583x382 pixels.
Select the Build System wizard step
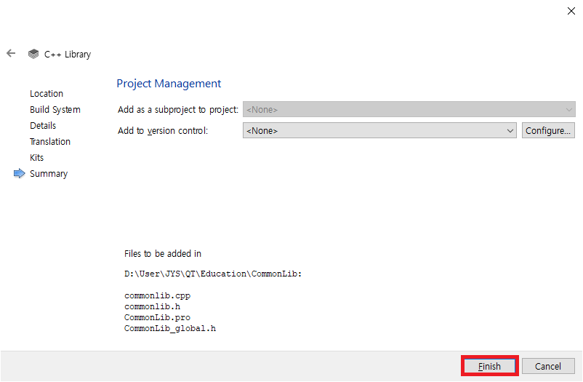pyautogui.click(x=55, y=109)
